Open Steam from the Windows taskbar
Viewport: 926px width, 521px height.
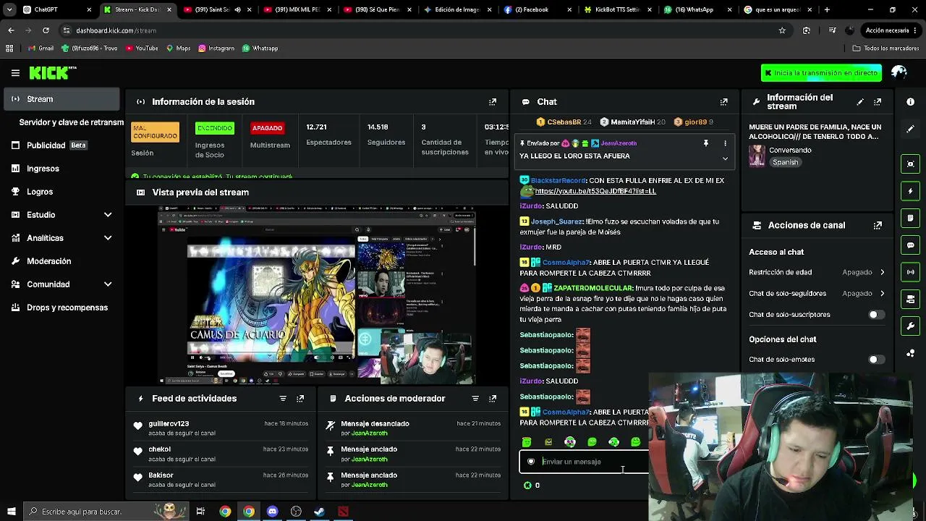[319, 512]
